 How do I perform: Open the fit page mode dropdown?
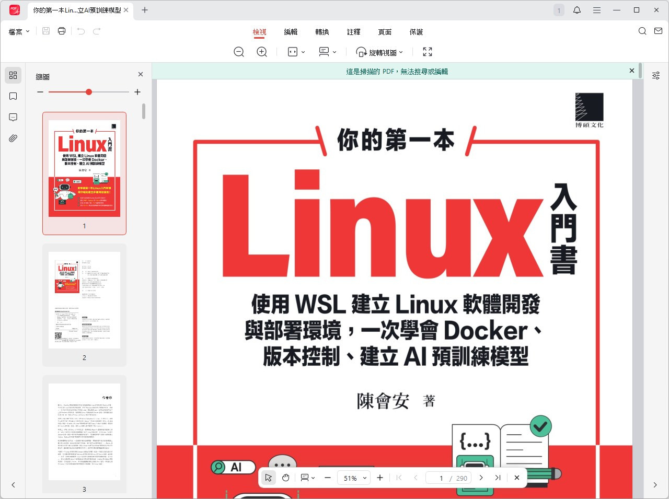pos(296,52)
